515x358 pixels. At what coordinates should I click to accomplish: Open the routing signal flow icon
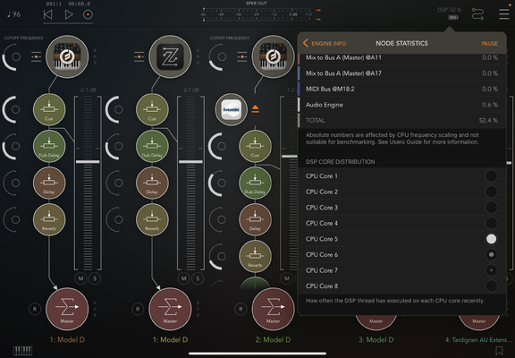click(x=477, y=14)
